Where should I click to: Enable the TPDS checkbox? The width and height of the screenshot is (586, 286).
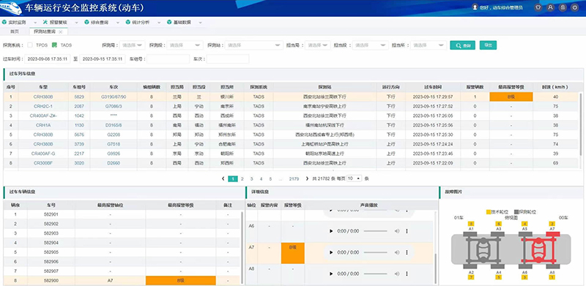[30, 45]
